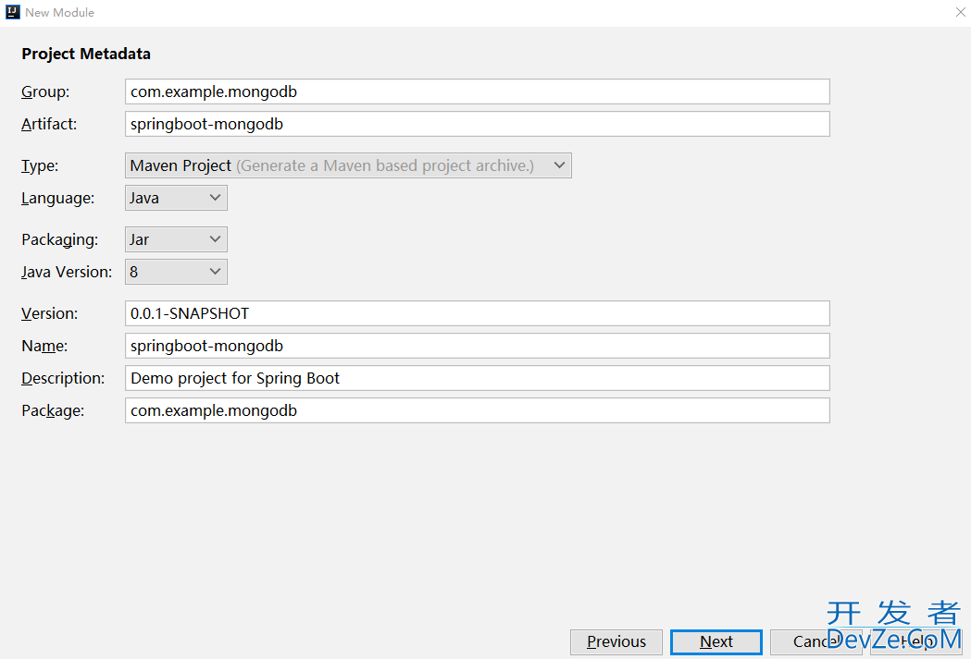971x659 pixels.
Task: Open the Java Version dropdown
Action: pos(176,272)
